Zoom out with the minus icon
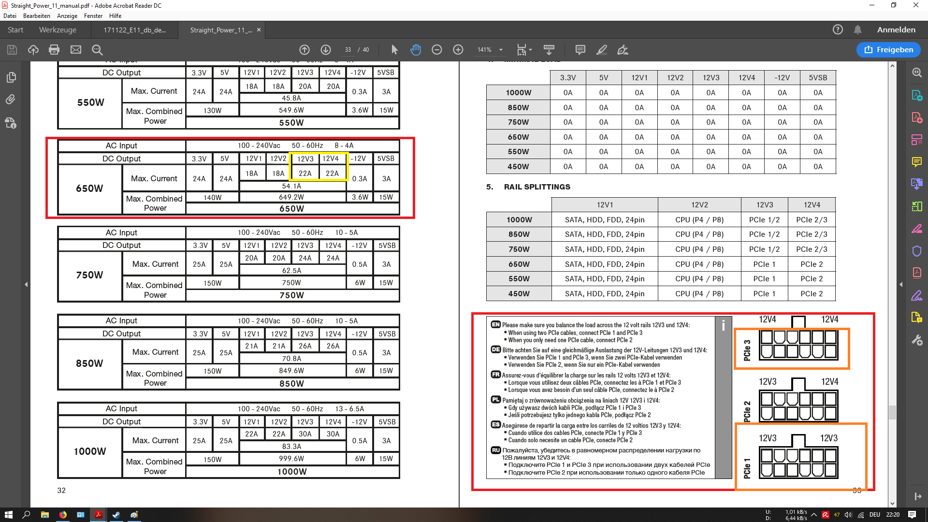The width and height of the screenshot is (928, 522). [x=437, y=50]
